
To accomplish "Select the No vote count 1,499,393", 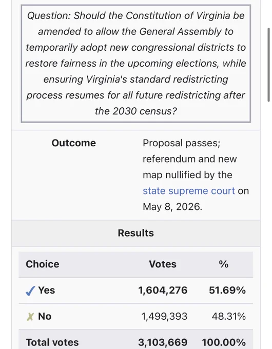I will 165,316.
